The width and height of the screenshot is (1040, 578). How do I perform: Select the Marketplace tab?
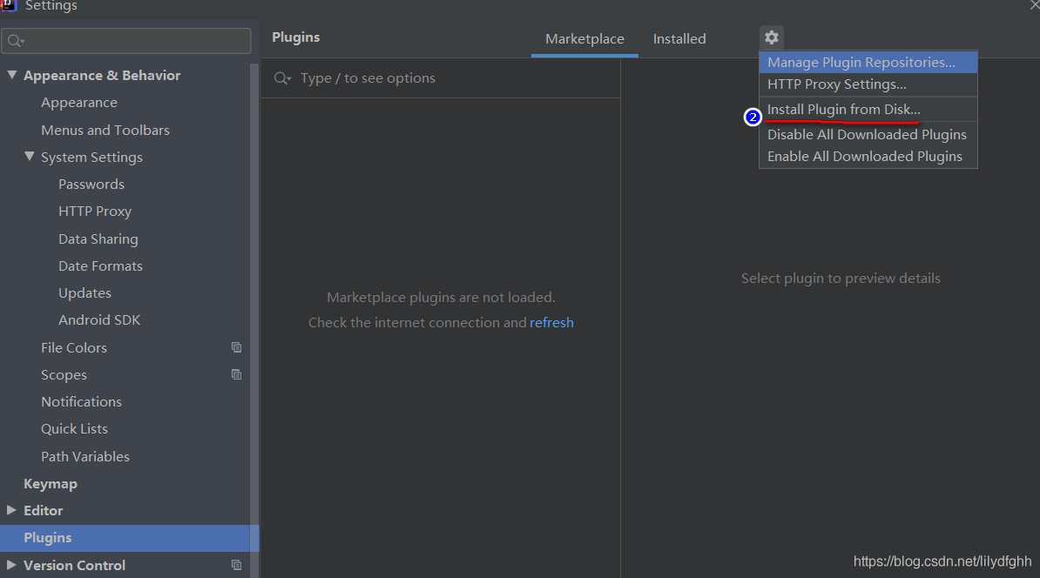[584, 39]
